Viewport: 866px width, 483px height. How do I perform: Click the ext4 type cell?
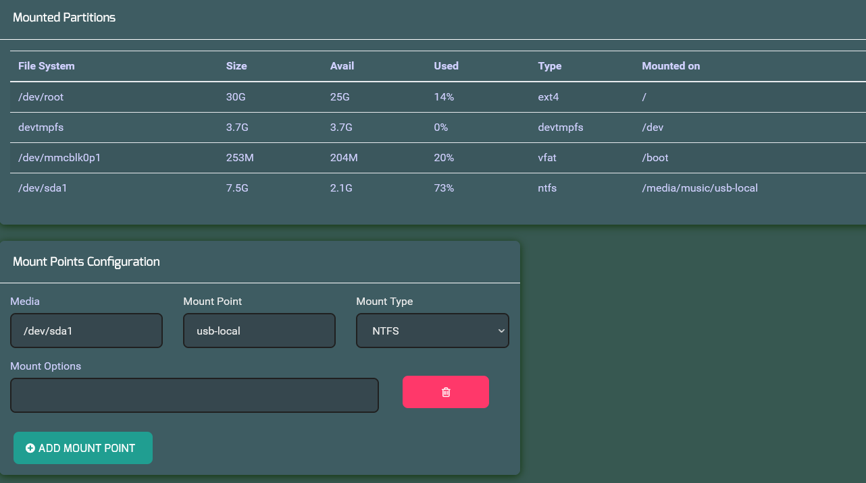click(x=549, y=97)
